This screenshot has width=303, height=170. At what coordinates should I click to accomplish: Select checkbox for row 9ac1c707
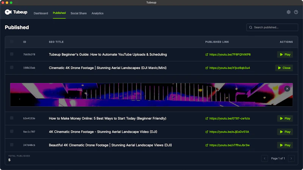12,131
